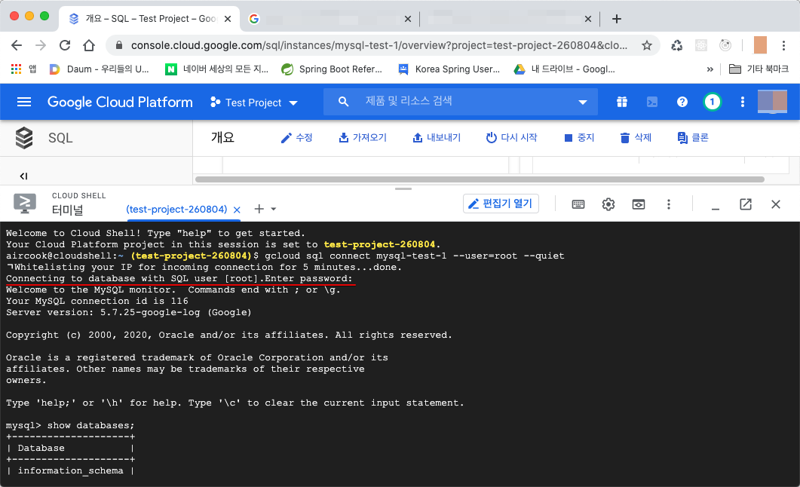The height and width of the screenshot is (487, 800).
Task: Click the Cloud Shell web preview icon
Action: pyautogui.click(x=638, y=204)
